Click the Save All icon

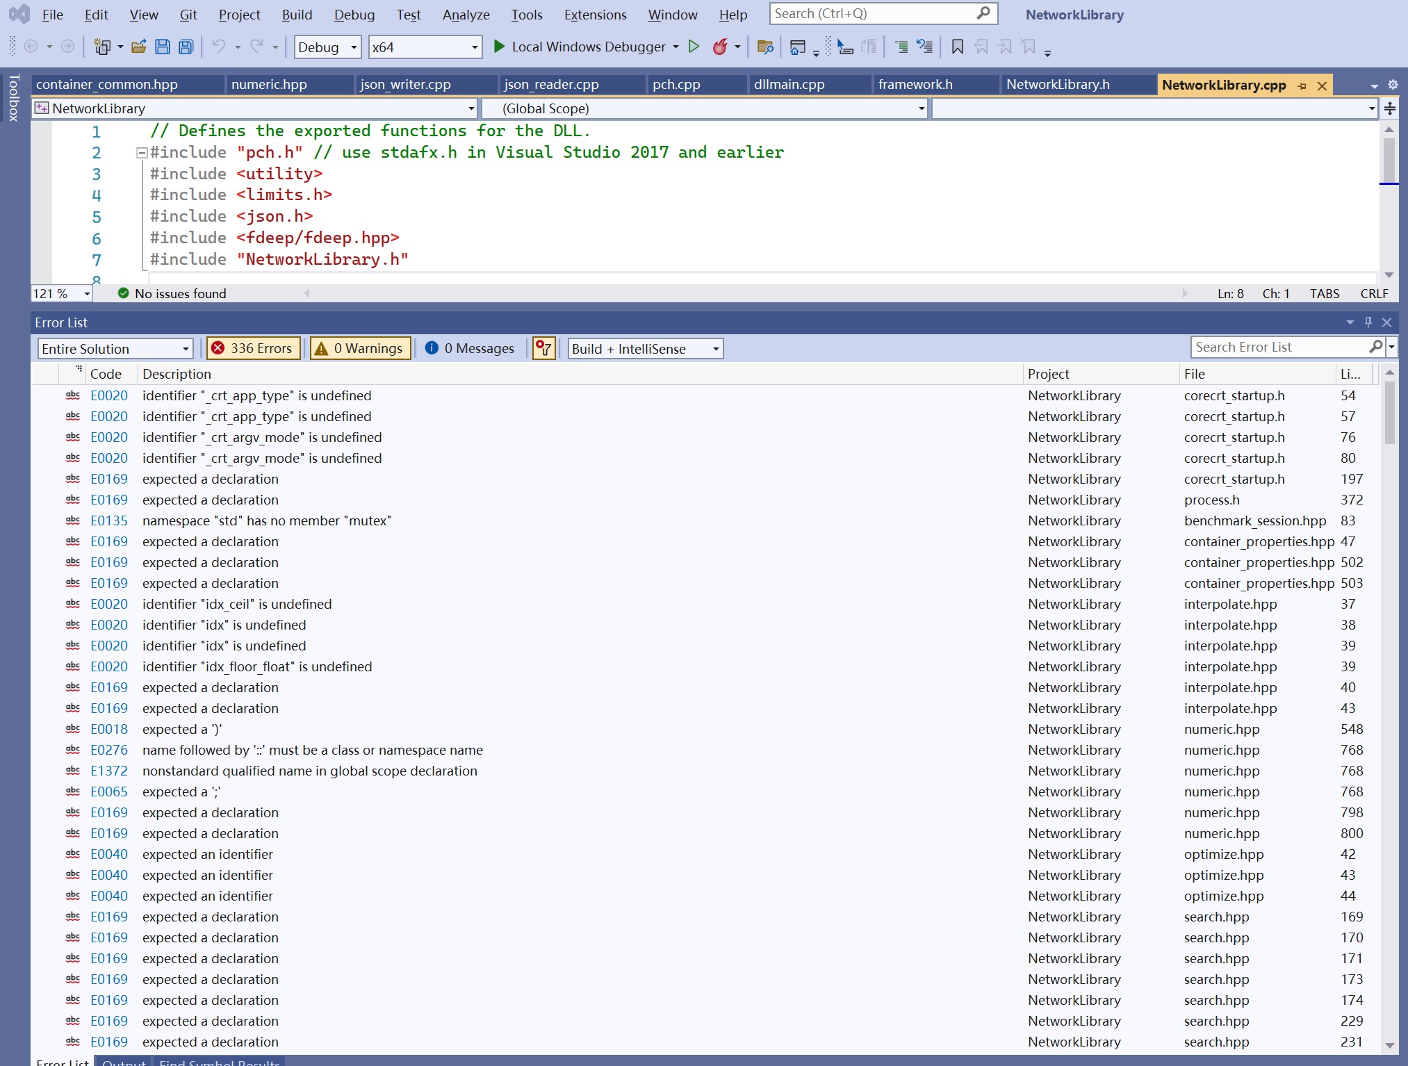(x=186, y=47)
